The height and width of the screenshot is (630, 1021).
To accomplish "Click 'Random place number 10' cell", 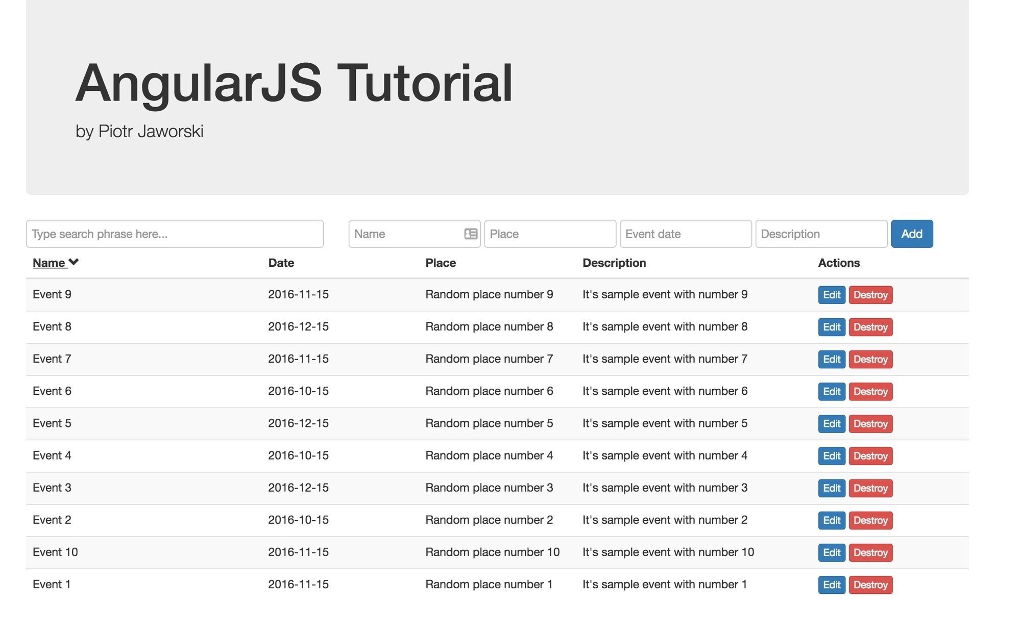I will pos(493,552).
